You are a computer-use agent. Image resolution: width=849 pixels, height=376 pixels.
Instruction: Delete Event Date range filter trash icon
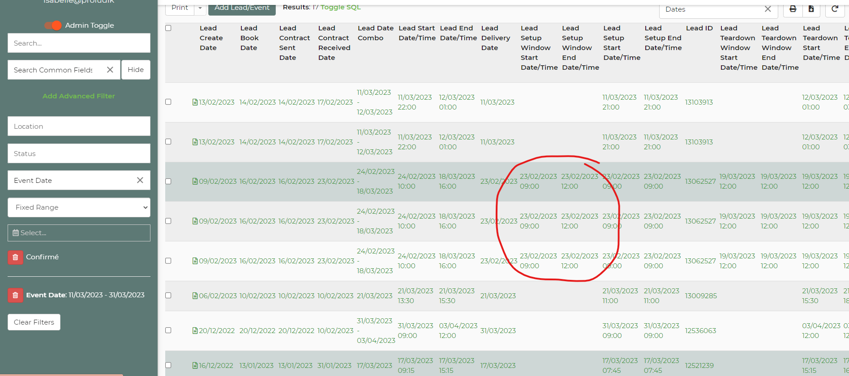click(x=15, y=295)
